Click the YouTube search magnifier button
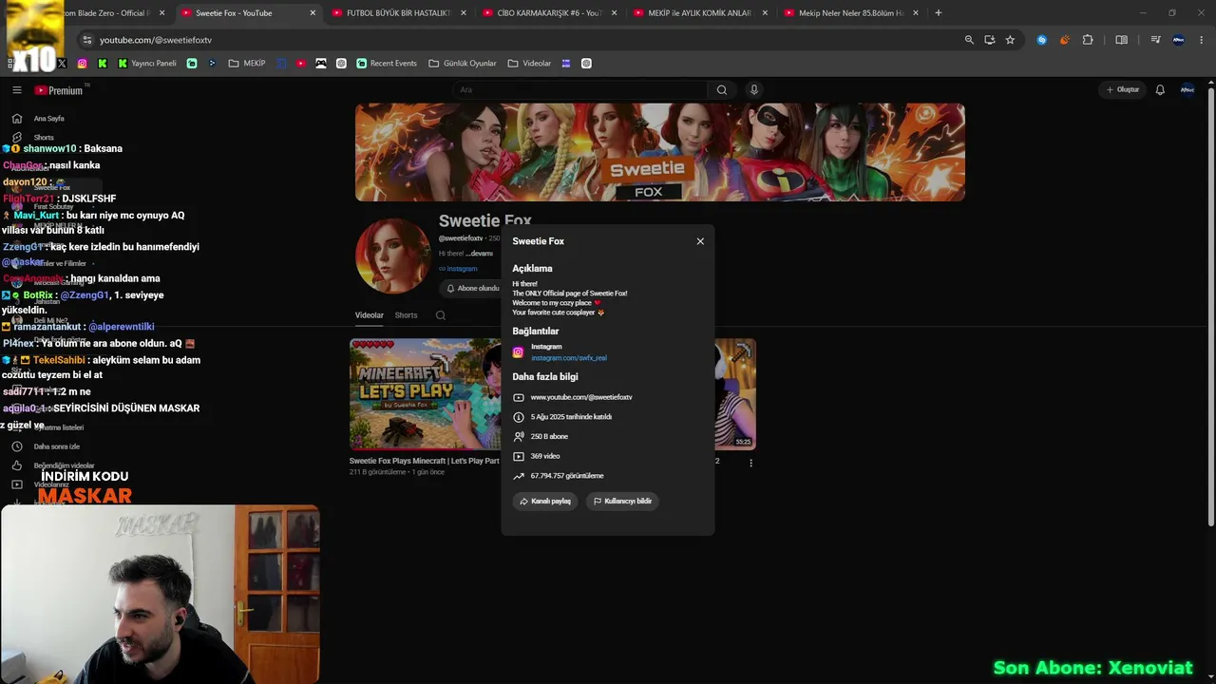Viewport: 1216px width, 684px height. pyautogui.click(x=722, y=90)
